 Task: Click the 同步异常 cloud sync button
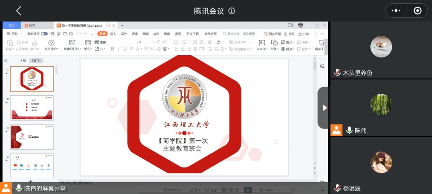pos(272,34)
